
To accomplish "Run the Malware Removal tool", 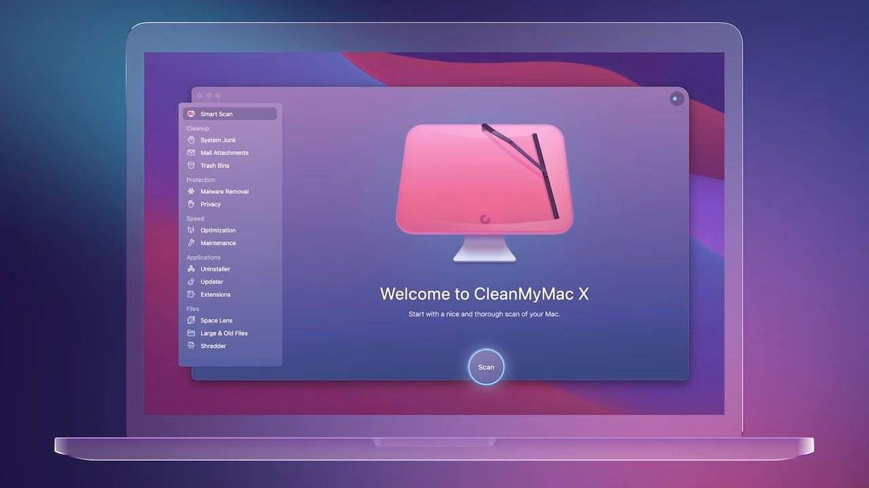I will [x=219, y=191].
